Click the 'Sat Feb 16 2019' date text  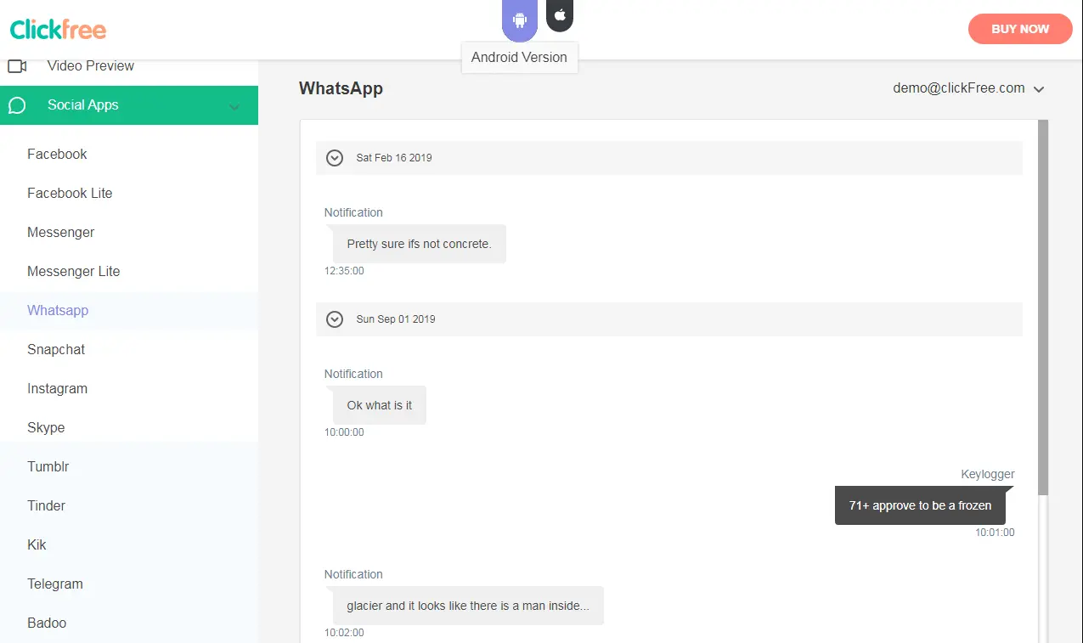pos(394,158)
